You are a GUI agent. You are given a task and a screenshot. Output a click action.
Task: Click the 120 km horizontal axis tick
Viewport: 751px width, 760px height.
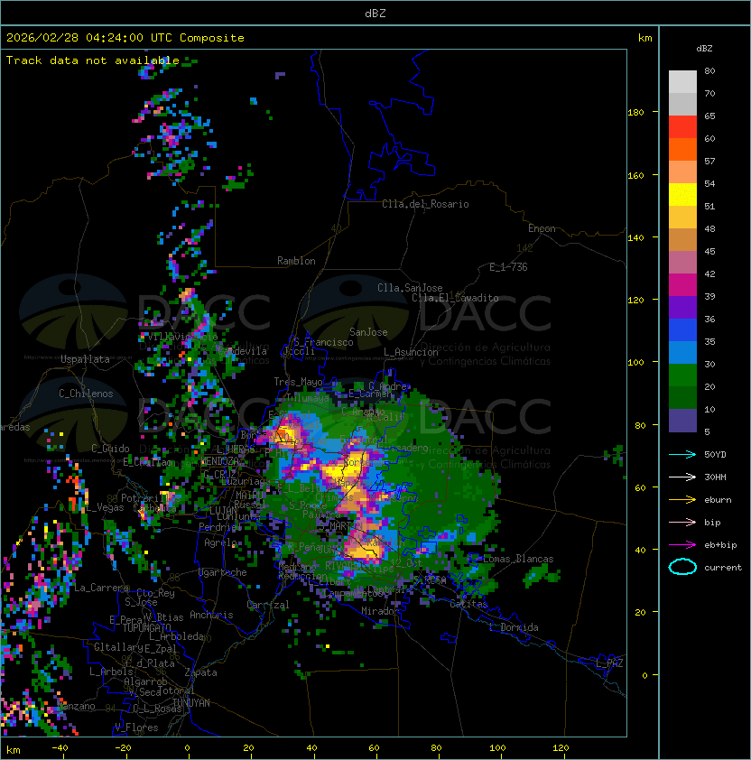point(561,748)
